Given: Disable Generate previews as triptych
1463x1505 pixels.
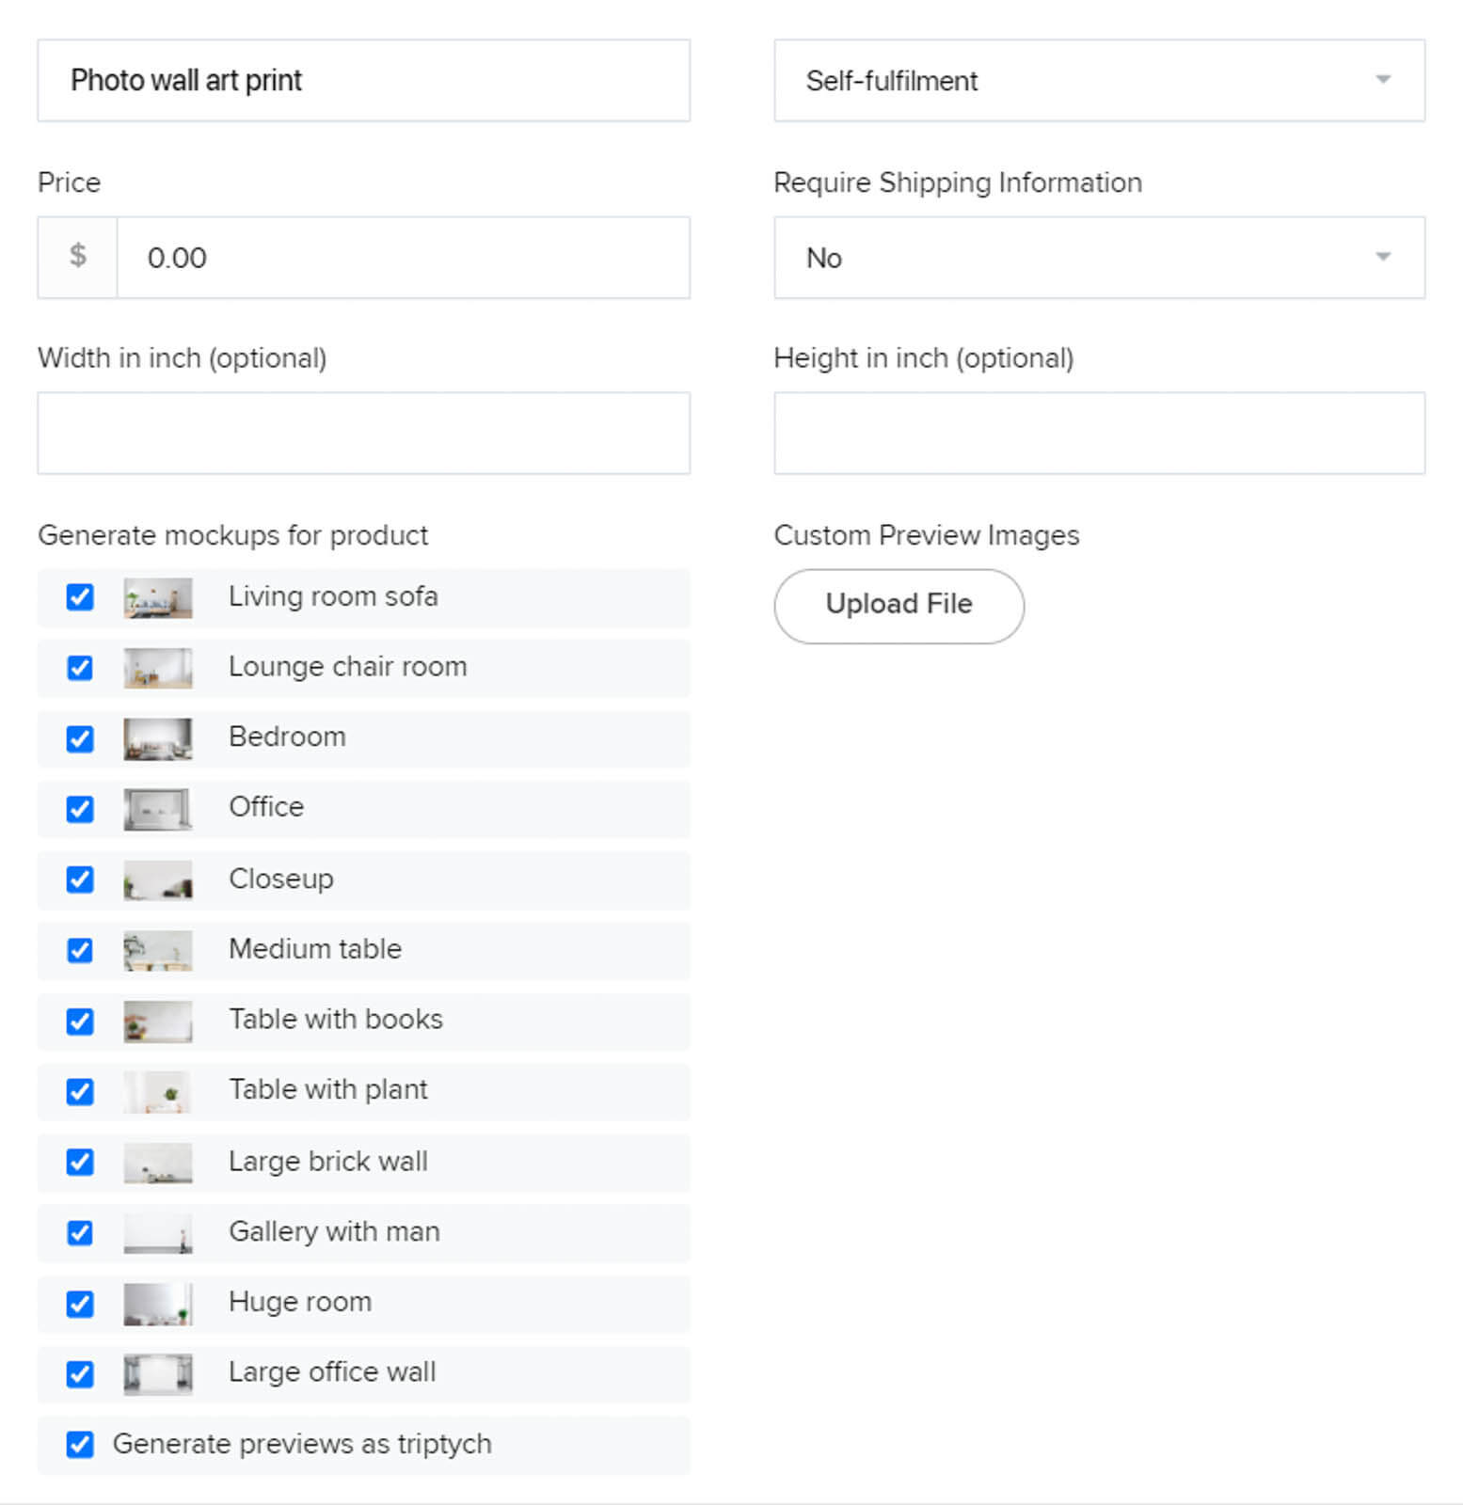Looking at the screenshot, I should [x=80, y=1444].
